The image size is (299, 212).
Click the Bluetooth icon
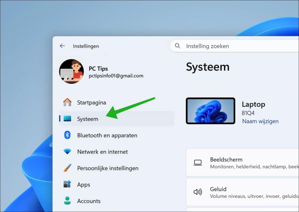(67, 135)
